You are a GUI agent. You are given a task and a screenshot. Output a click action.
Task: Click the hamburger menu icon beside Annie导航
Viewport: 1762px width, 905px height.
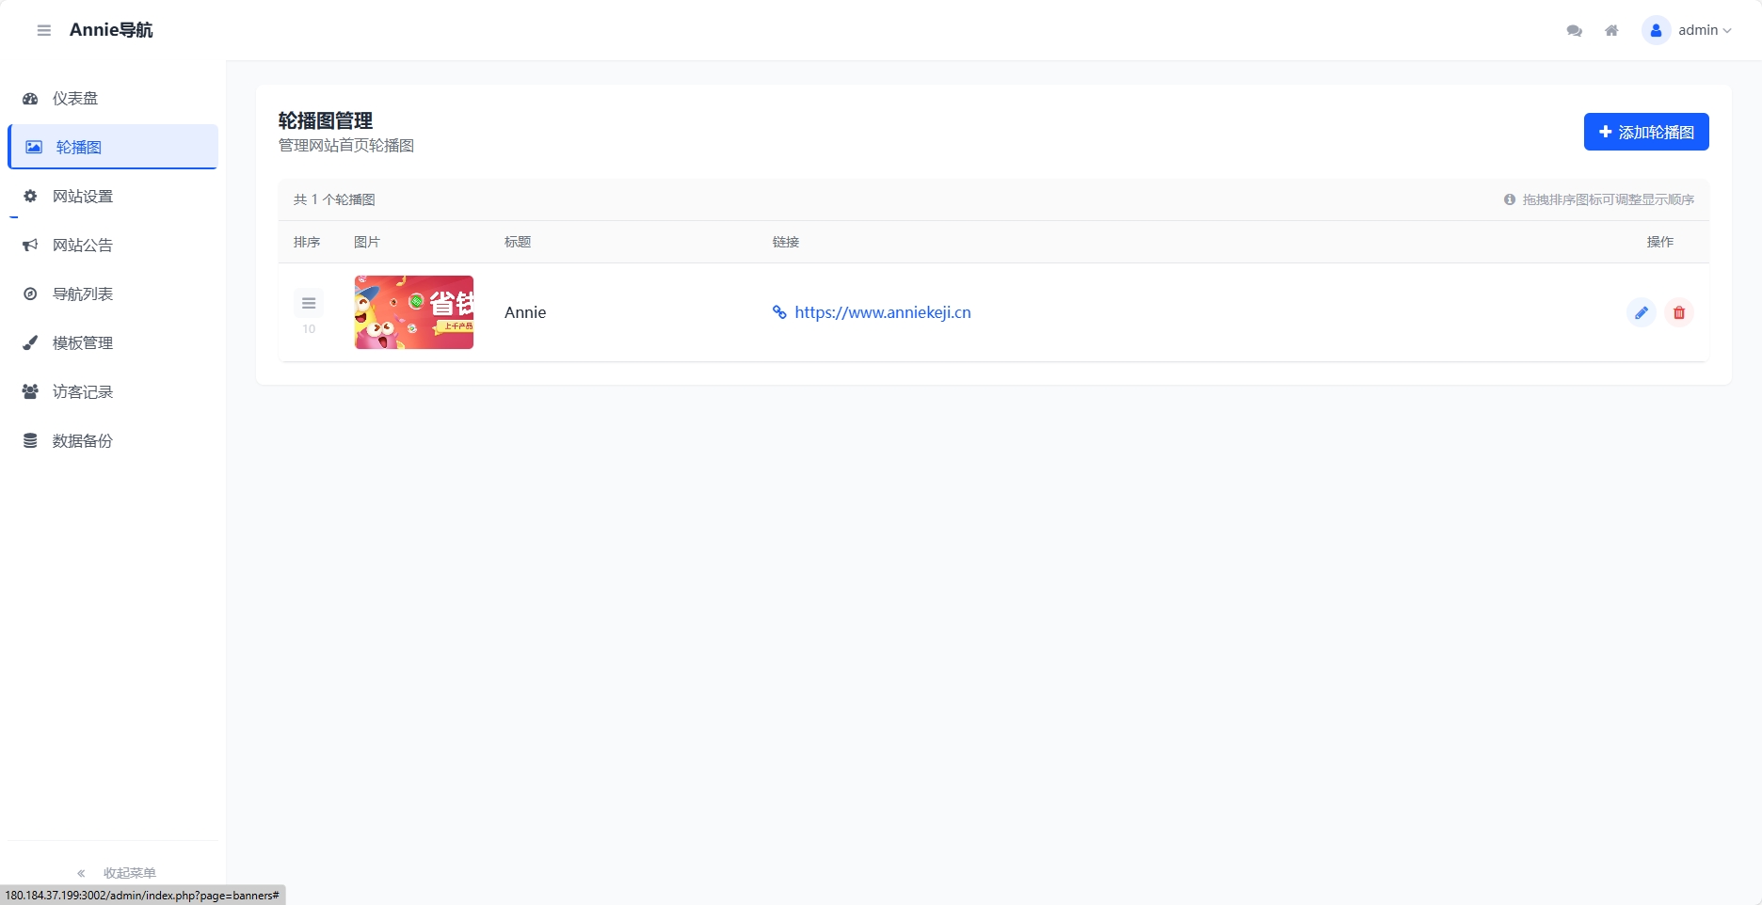pyautogui.click(x=43, y=29)
